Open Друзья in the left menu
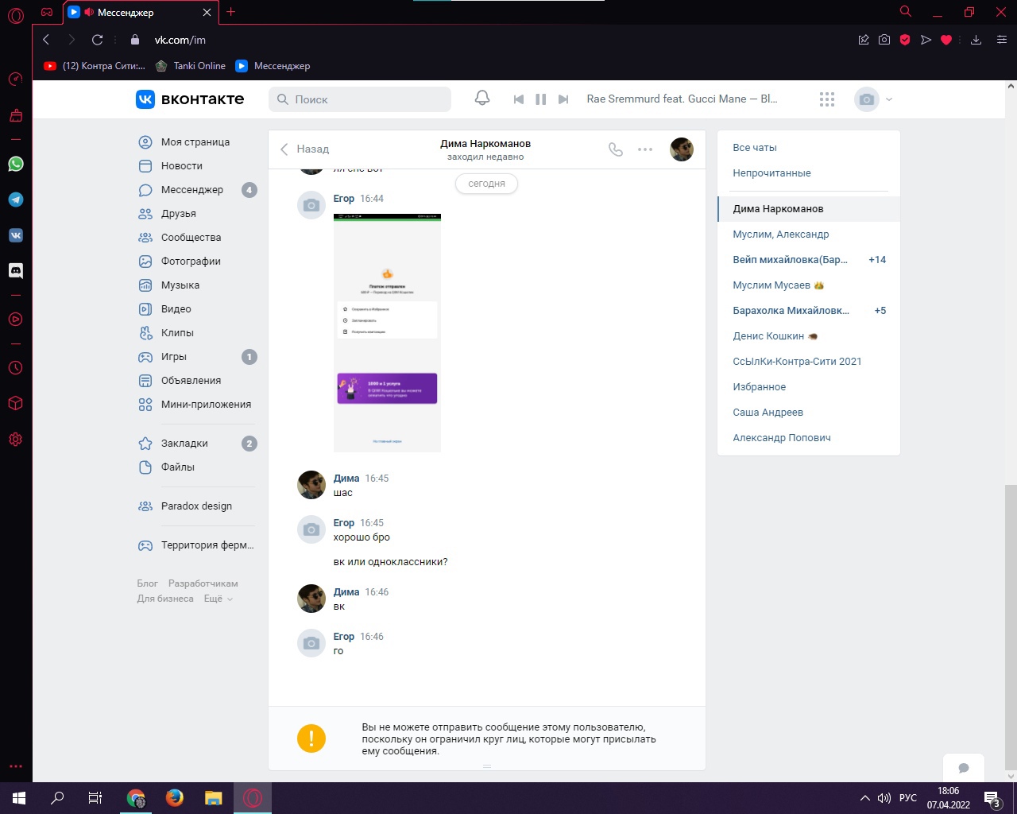Screen dimensions: 1017x814 (179, 214)
